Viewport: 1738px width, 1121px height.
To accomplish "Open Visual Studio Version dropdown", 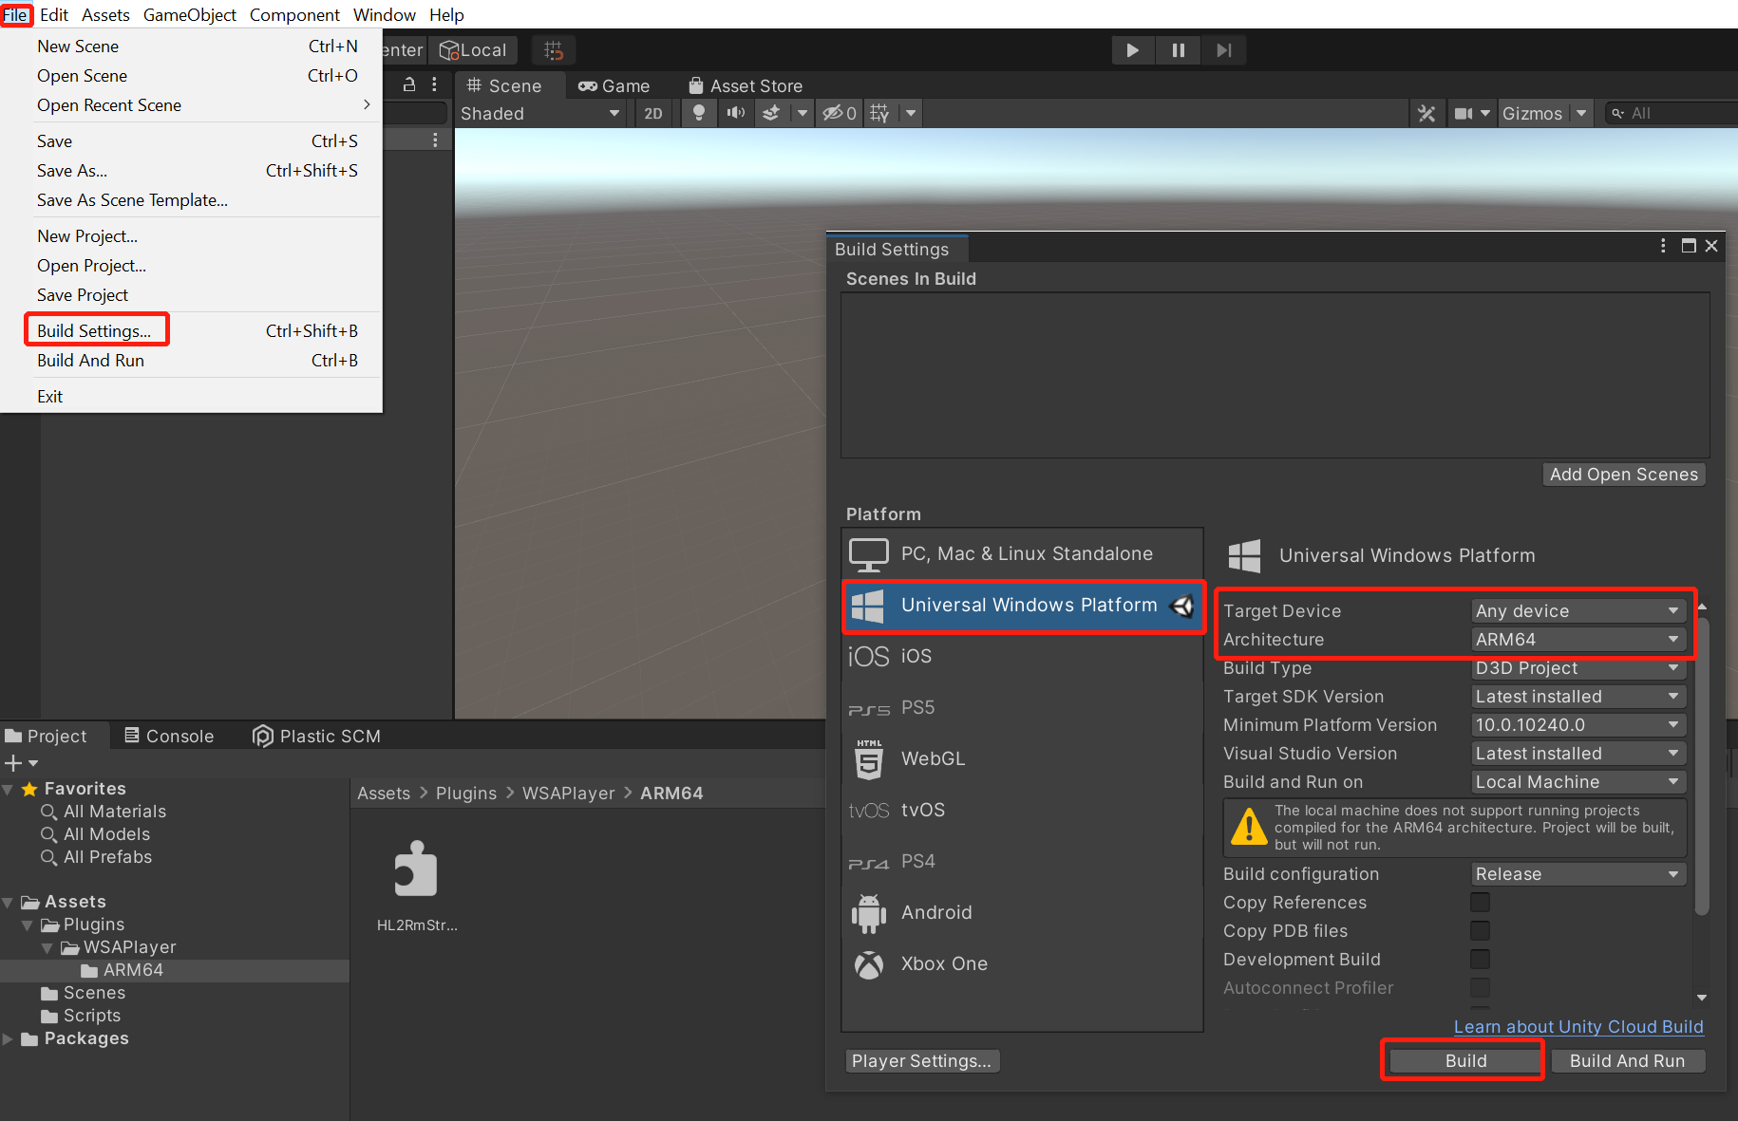I will tap(1578, 754).
